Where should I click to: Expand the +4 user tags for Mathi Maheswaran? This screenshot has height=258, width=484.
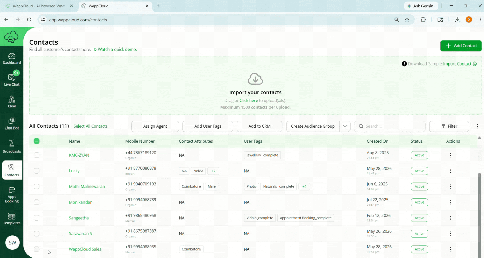(x=304, y=186)
